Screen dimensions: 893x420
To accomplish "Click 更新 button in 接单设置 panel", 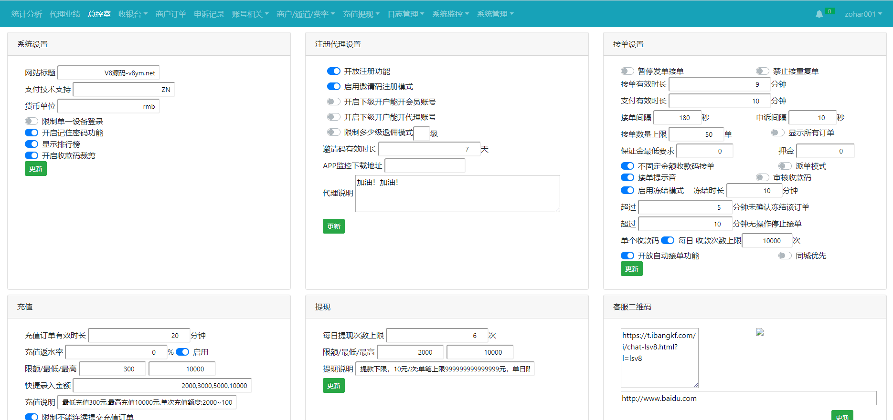I will [631, 269].
